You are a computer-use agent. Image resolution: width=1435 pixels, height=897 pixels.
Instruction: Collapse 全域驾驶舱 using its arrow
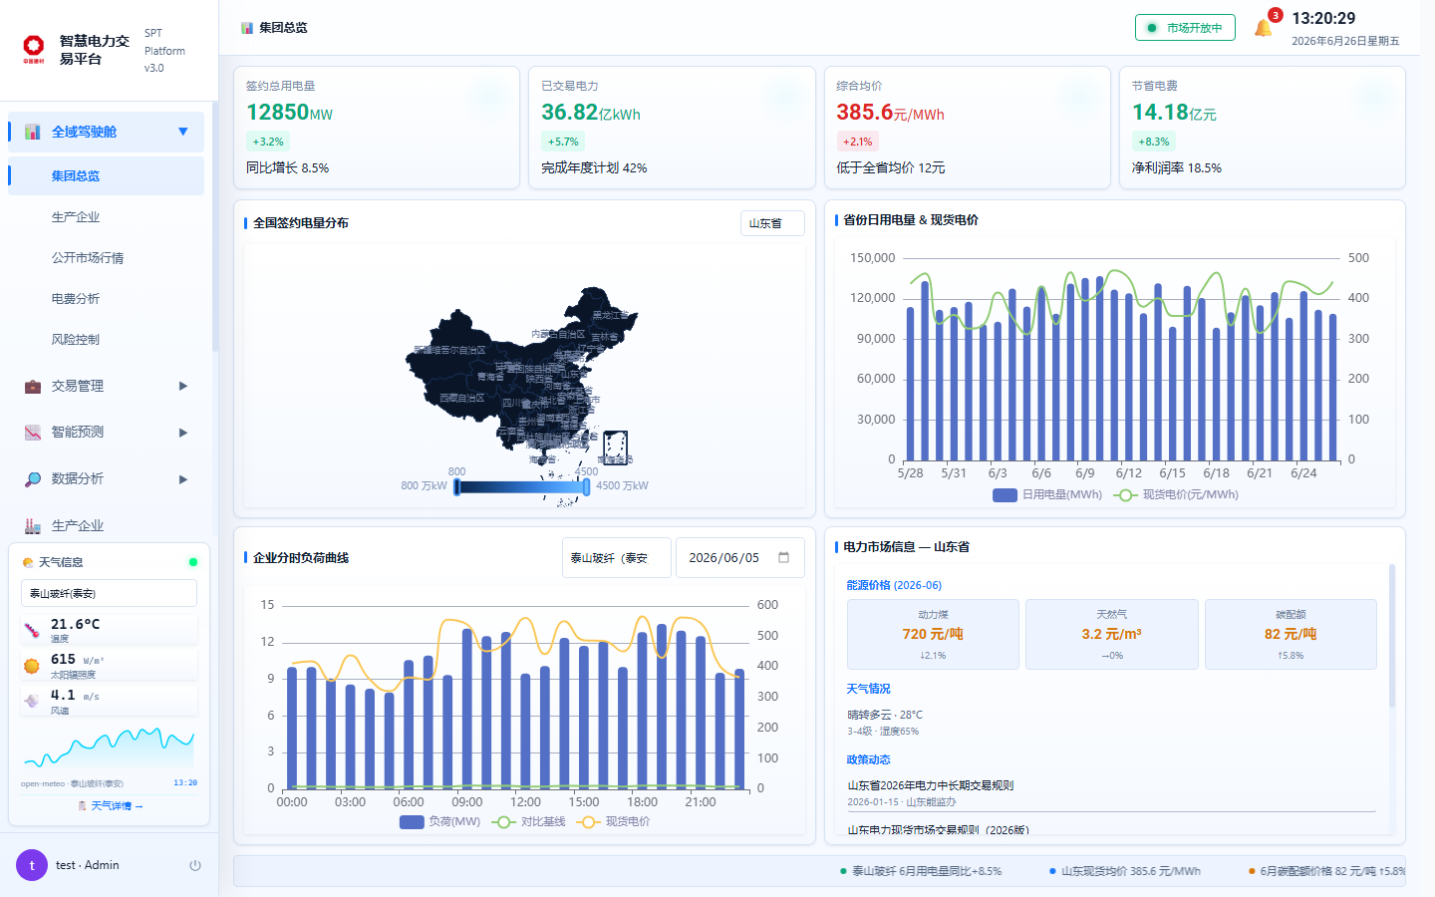pos(183,132)
